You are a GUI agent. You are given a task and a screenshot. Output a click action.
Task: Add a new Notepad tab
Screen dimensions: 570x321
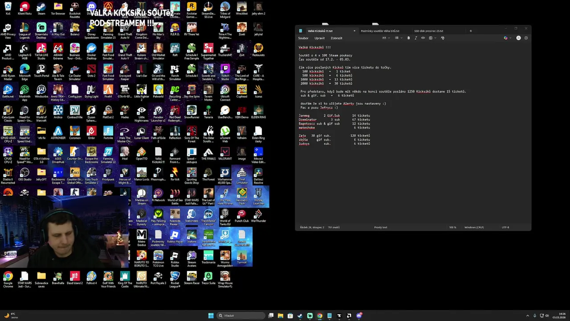point(471,31)
